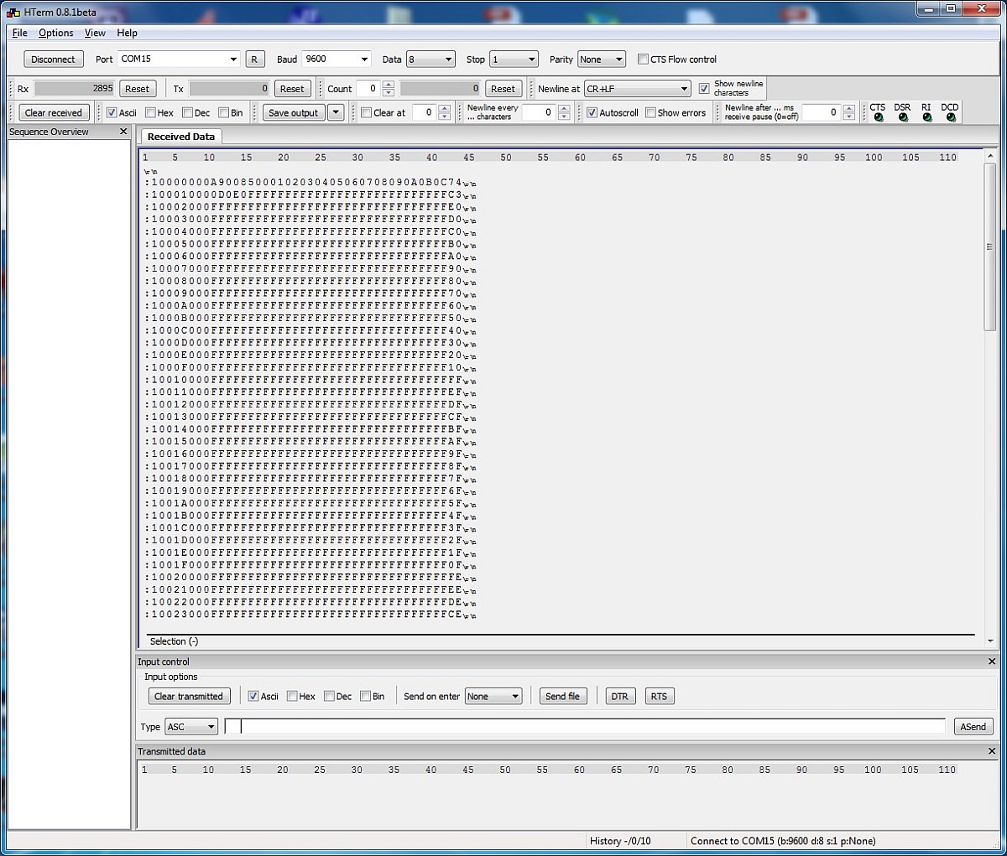Click the R port refresh button

pyautogui.click(x=254, y=60)
